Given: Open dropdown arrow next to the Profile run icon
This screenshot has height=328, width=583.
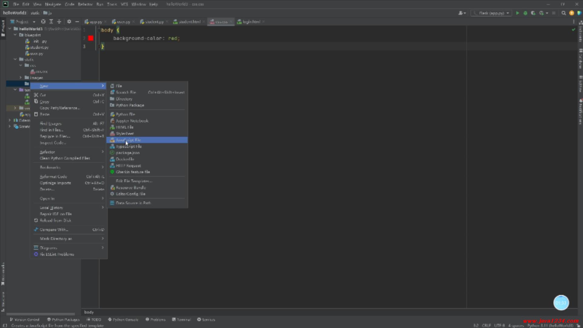Looking at the screenshot, I should click(x=547, y=13).
